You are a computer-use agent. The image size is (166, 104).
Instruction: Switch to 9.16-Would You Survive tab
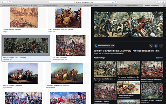(x=92, y=6)
